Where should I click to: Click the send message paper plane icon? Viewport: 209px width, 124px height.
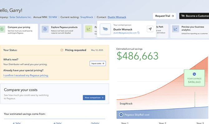[x=150, y=29]
